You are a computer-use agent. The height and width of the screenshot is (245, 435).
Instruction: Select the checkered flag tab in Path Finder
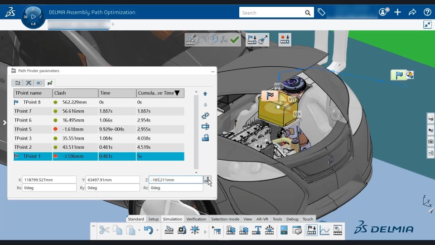tap(50, 83)
